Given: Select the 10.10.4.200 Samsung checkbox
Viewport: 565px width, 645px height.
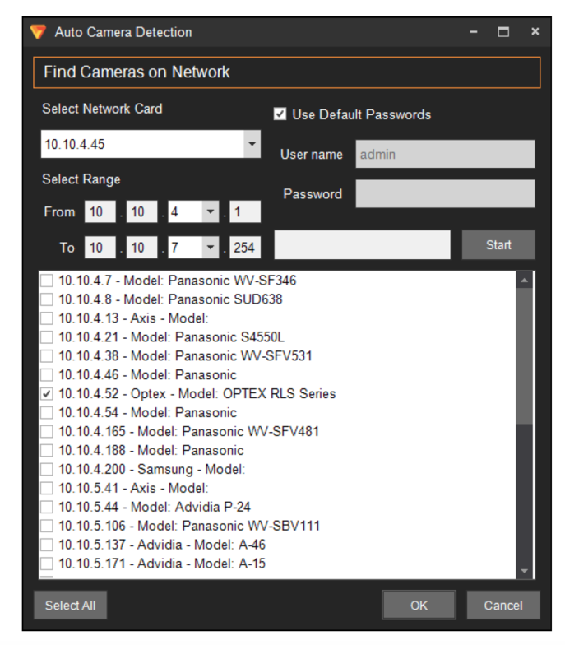Looking at the screenshot, I should (x=47, y=469).
